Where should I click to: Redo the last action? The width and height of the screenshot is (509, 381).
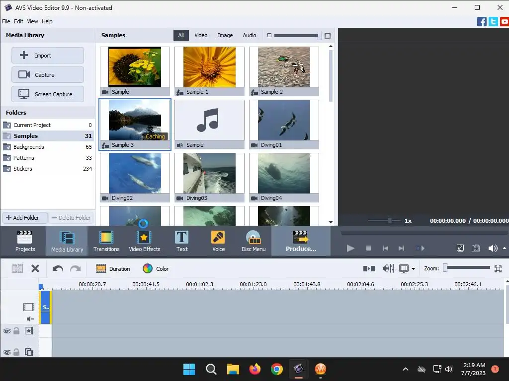click(76, 268)
